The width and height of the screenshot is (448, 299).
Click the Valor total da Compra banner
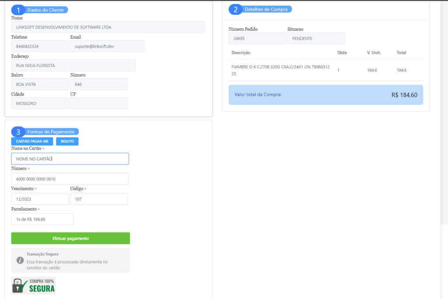tap(325, 95)
